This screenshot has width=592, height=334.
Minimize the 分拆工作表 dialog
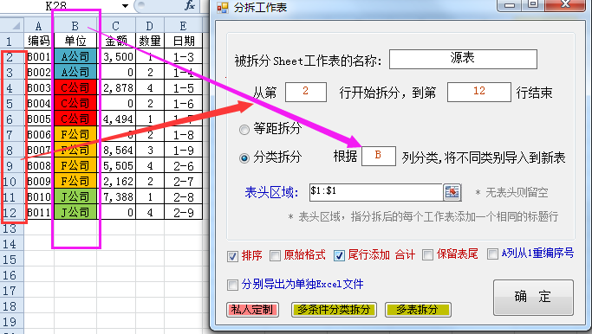(510, 5)
